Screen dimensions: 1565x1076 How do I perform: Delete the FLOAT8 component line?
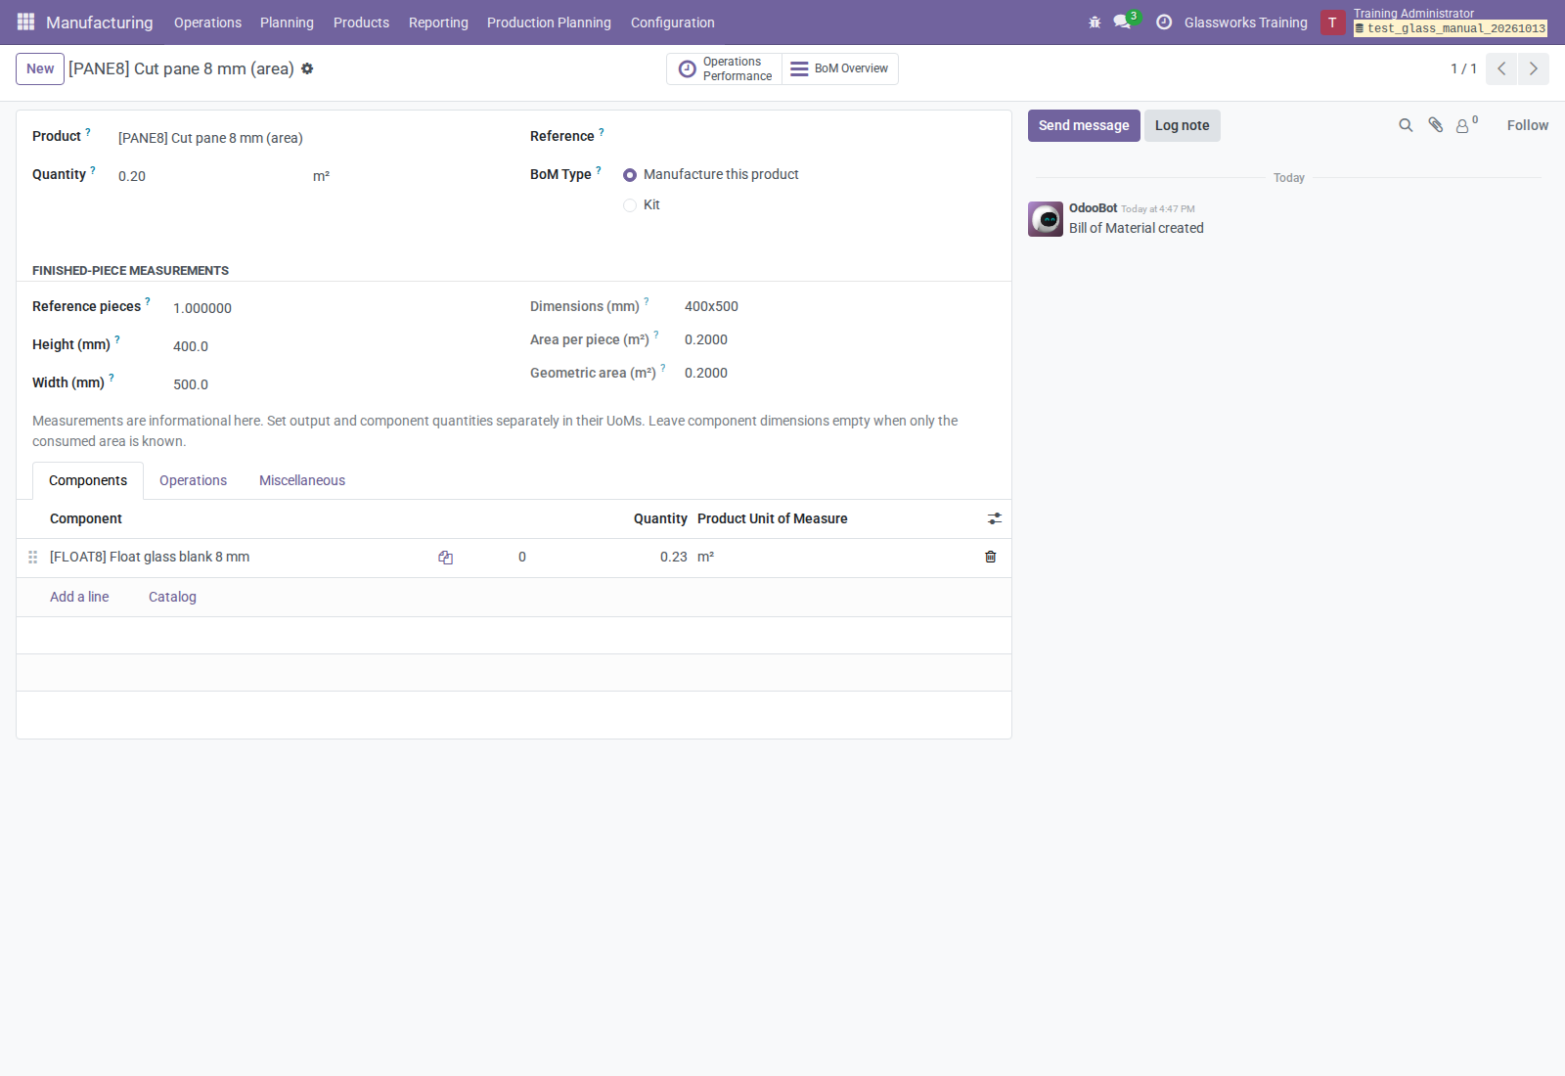pyautogui.click(x=990, y=557)
